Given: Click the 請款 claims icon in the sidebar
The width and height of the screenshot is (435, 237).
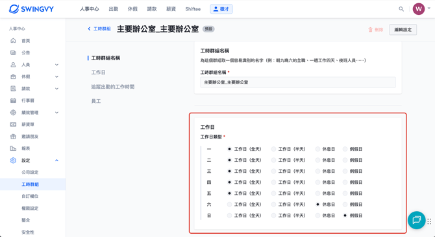Looking at the screenshot, I should (13, 89).
